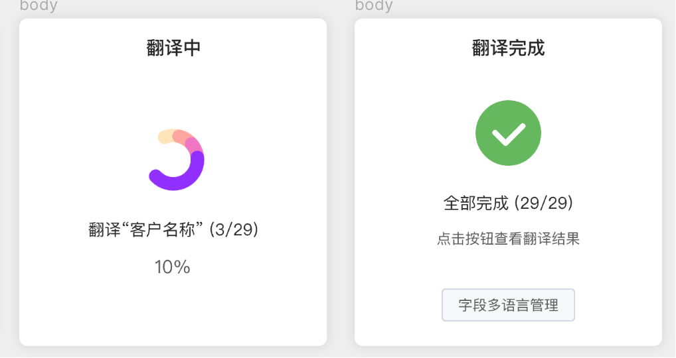Click the (3/29) progress counter
676x358 pixels.
click(x=234, y=230)
